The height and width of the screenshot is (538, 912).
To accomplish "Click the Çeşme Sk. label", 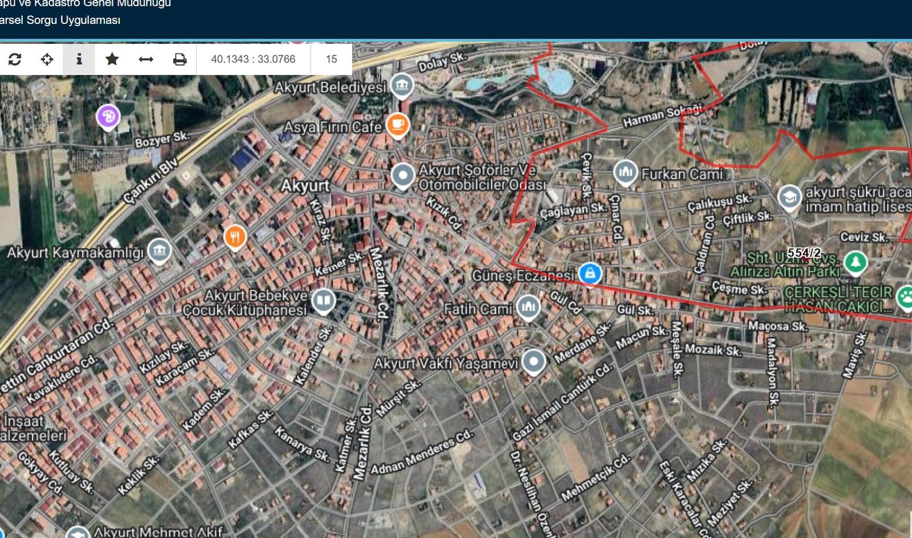I will [x=739, y=288].
